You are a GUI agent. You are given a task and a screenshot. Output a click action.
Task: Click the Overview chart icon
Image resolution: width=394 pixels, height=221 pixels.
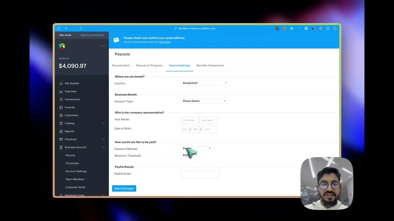pyautogui.click(x=61, y=91)
